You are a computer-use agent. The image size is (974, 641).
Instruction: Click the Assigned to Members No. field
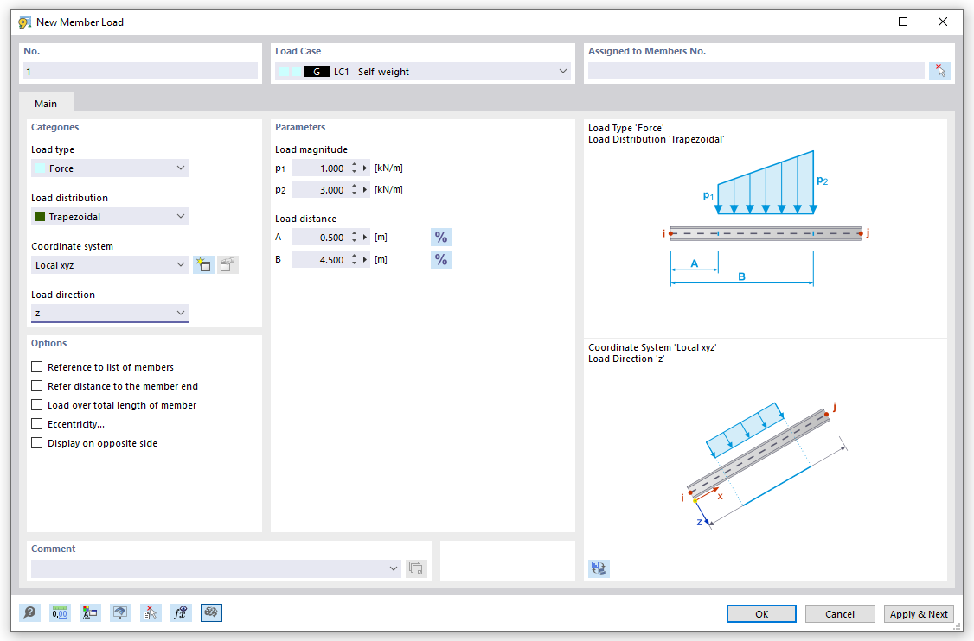(x=756, y=72)
